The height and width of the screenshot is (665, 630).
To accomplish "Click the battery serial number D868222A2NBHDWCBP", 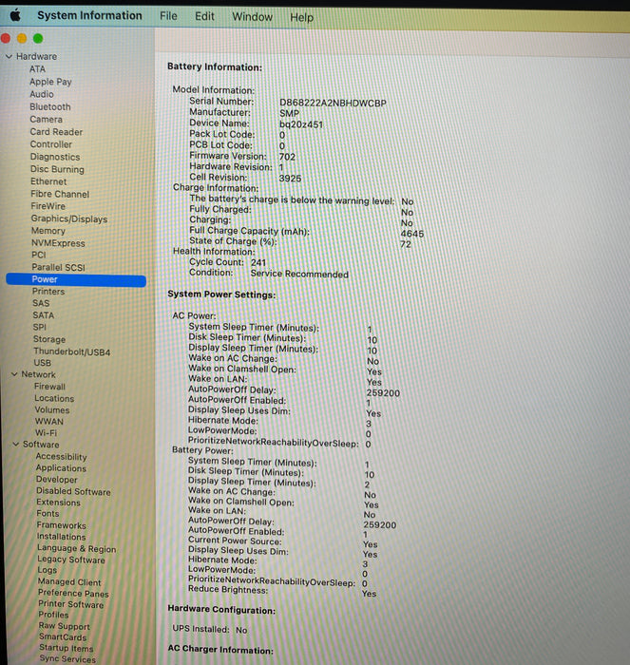I will [333, 103].
